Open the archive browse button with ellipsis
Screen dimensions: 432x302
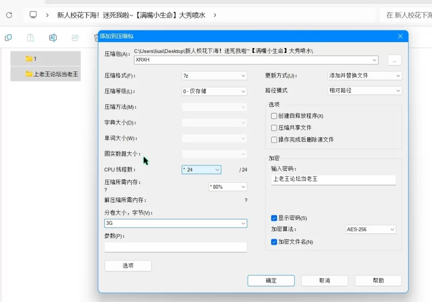[x=394, y=60]
